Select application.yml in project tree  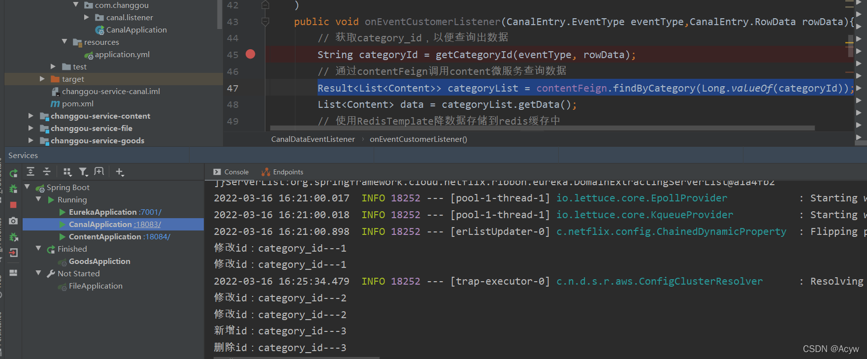(x=122, y=55)
